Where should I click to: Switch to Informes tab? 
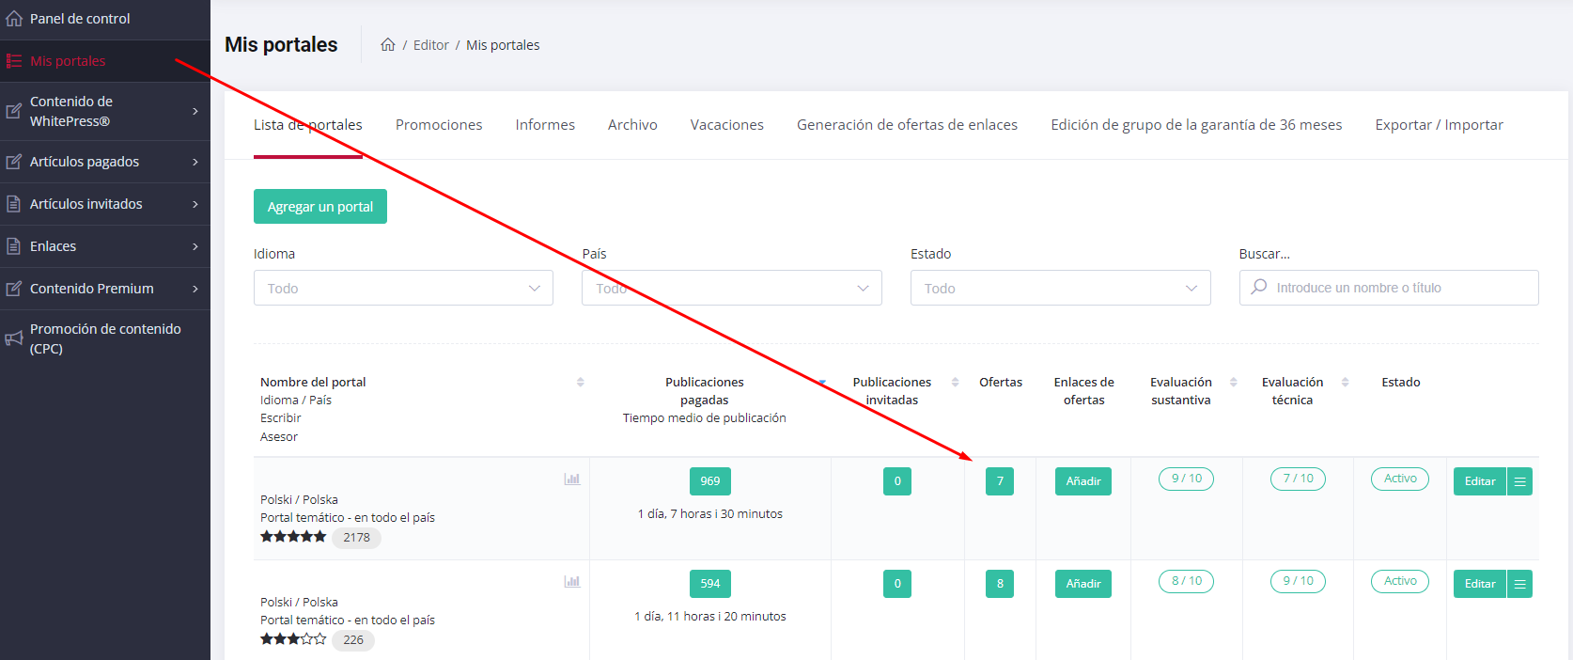click(x=545, y=125)
